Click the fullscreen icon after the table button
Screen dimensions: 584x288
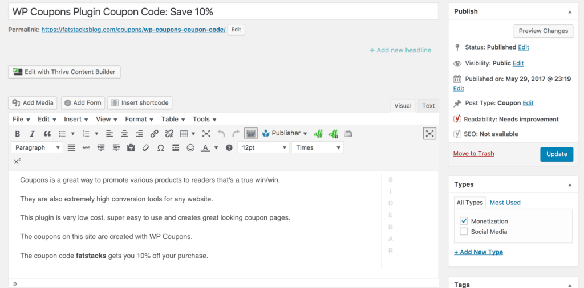(x=206, y=134)
